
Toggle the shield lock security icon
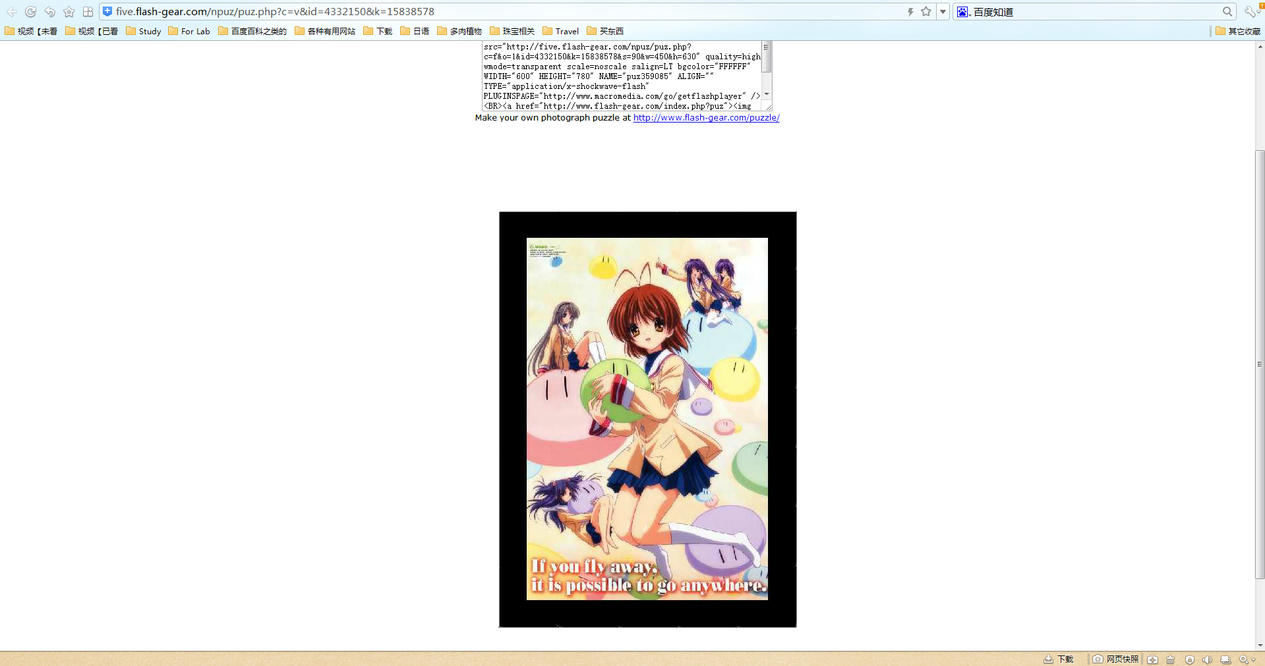coord(1189,659)
